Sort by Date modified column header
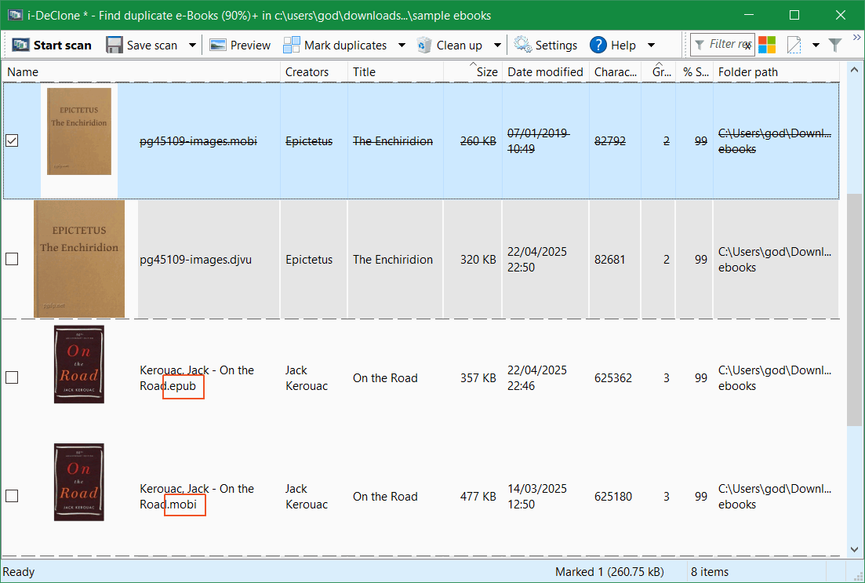The image size is (865, 583). [x=546, y=71]
